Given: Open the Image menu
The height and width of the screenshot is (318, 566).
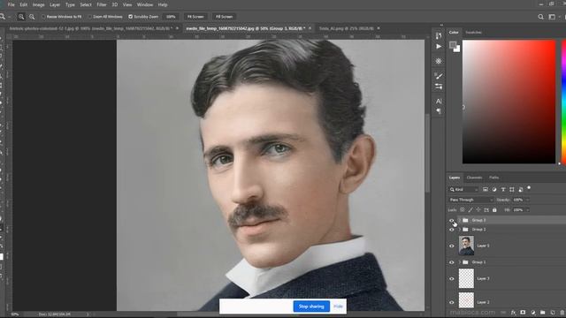Looking at the screenshot, I should 38,4.
